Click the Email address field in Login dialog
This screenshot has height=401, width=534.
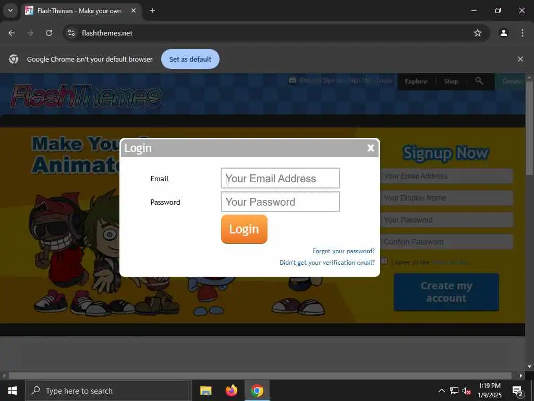(x=280, y=178)
